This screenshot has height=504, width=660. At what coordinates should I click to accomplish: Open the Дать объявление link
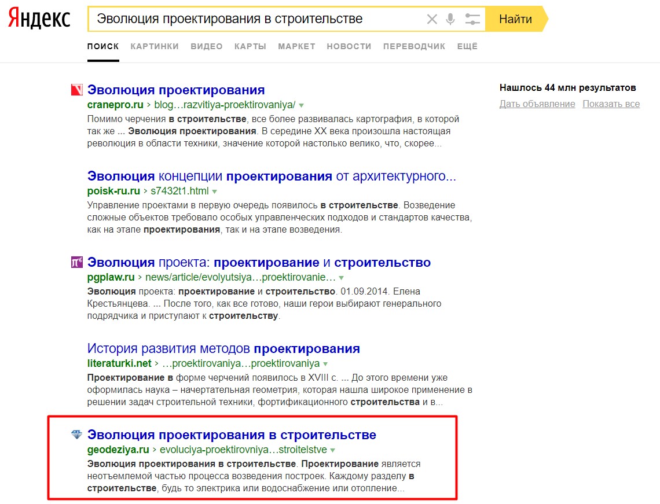tap(537, 104)
